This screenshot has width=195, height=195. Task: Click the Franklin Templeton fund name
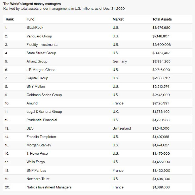click(41, 137)
